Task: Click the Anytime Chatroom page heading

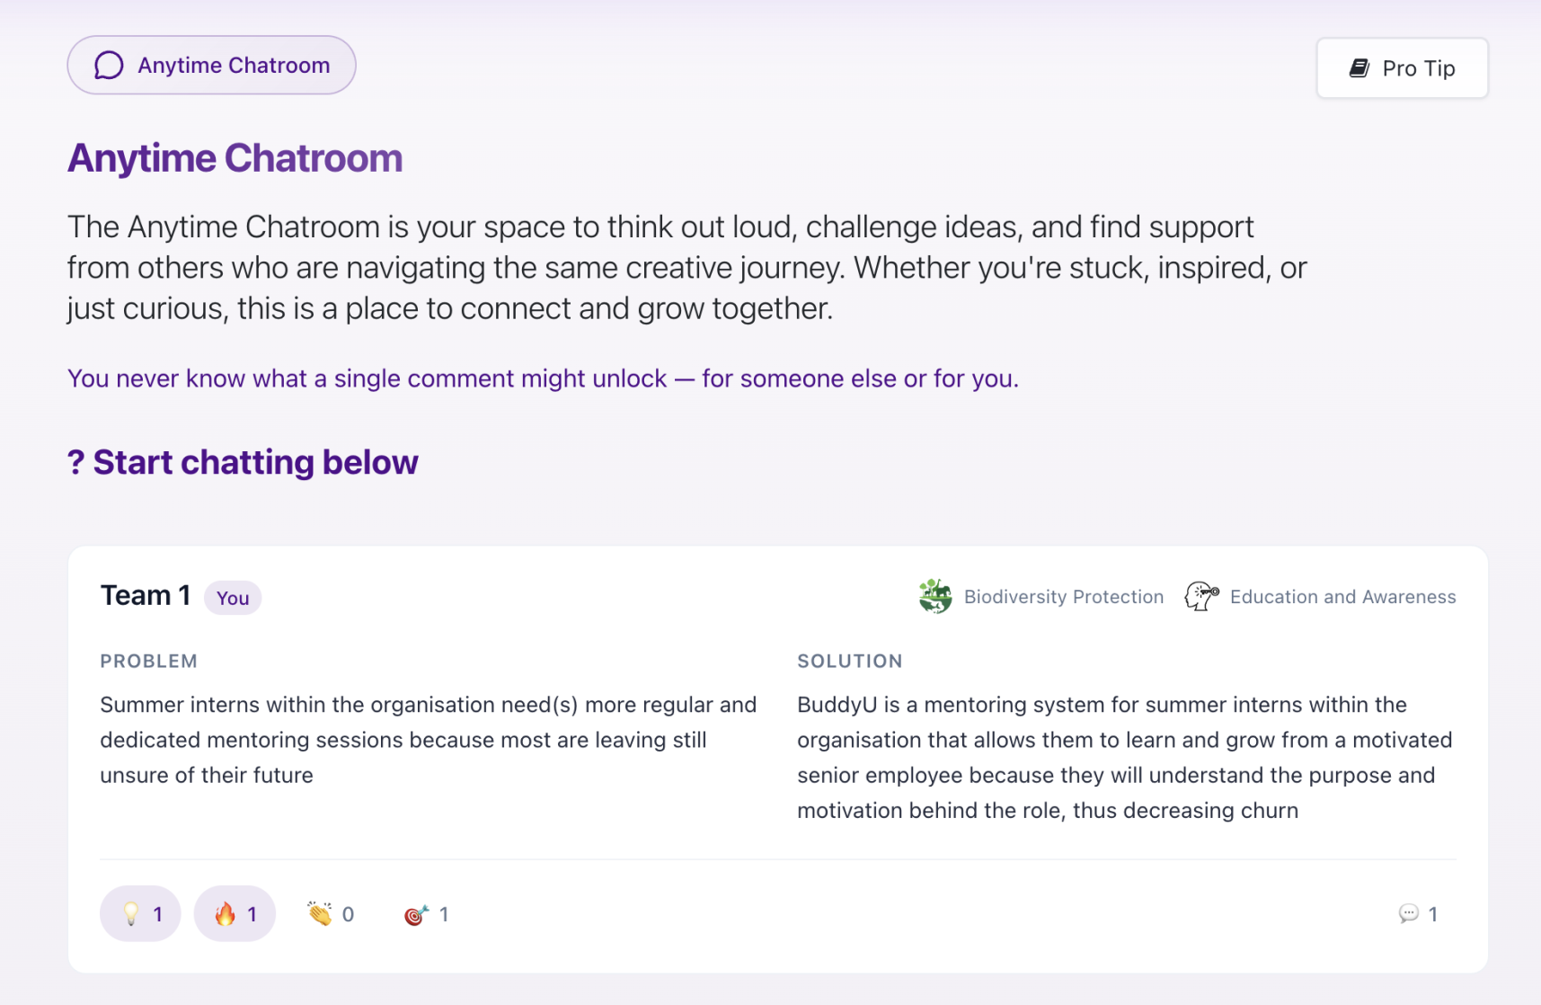Action: click(x=235, y=158)
